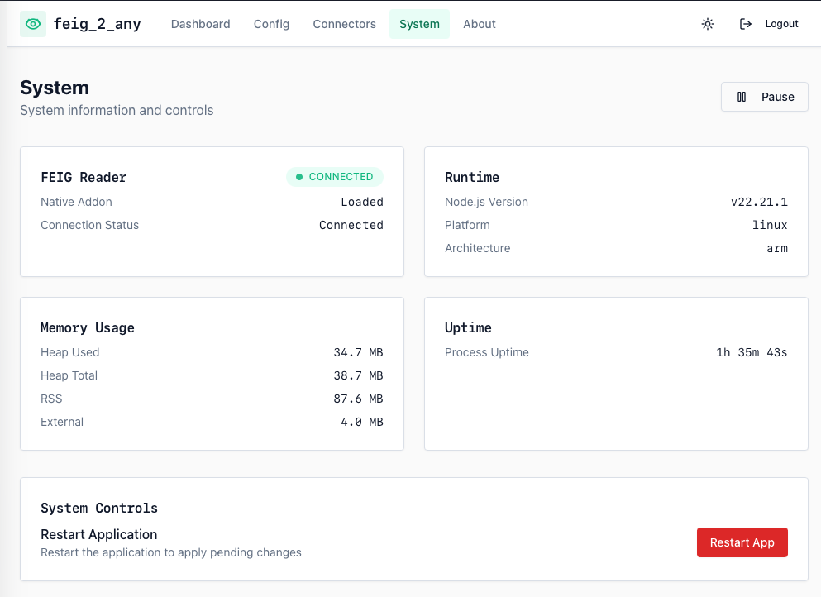This screenshot has height=597, width=821.
Task: Click the Node.js version value v22.21.1
Action: (759, 202)
